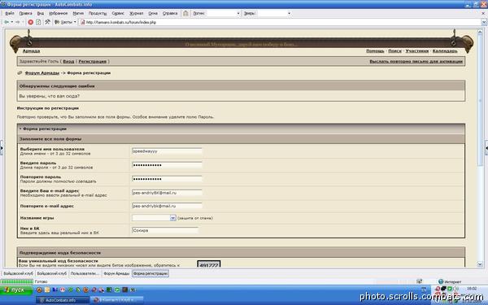Image resolution: width=488 pixels, height=305 pixels.
Task: Expand the Название игры dropdown
Action: (173, 218)
